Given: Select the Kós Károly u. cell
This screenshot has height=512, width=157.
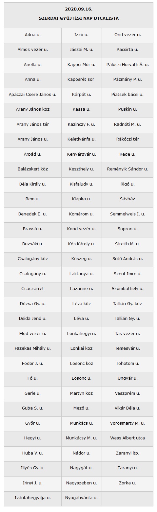Looking at the screenshot, I should (x=82, y=244).
